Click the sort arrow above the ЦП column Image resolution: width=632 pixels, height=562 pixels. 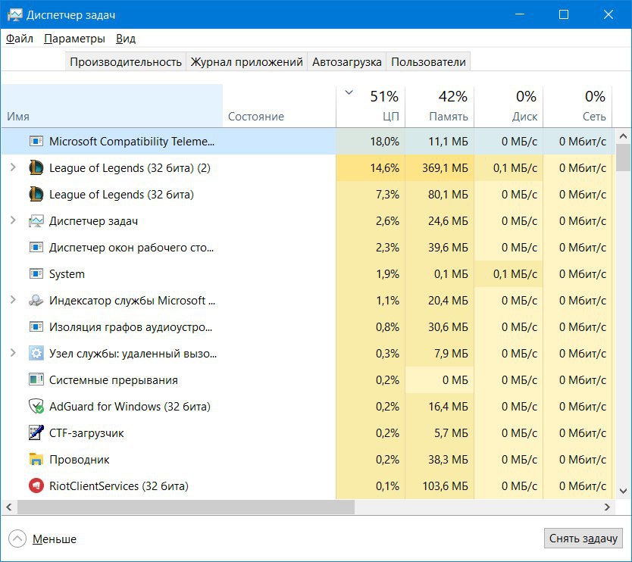(x=349, y=92)
